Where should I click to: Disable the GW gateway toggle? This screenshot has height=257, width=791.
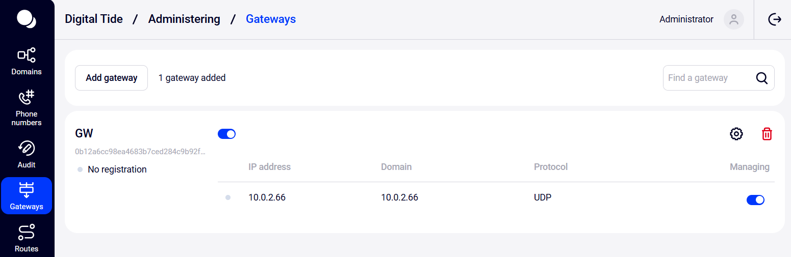pyautogui.click(x=226, y=134)
